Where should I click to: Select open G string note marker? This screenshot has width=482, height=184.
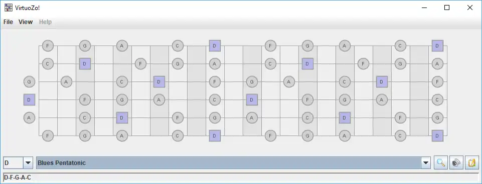coord(29,82)
